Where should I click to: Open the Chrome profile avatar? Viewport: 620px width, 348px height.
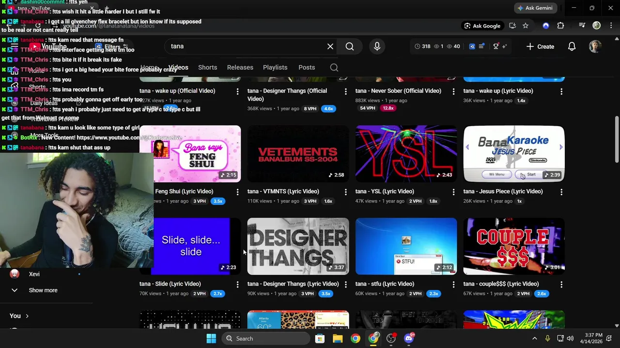pyautogui.click(x=597, y=26)
